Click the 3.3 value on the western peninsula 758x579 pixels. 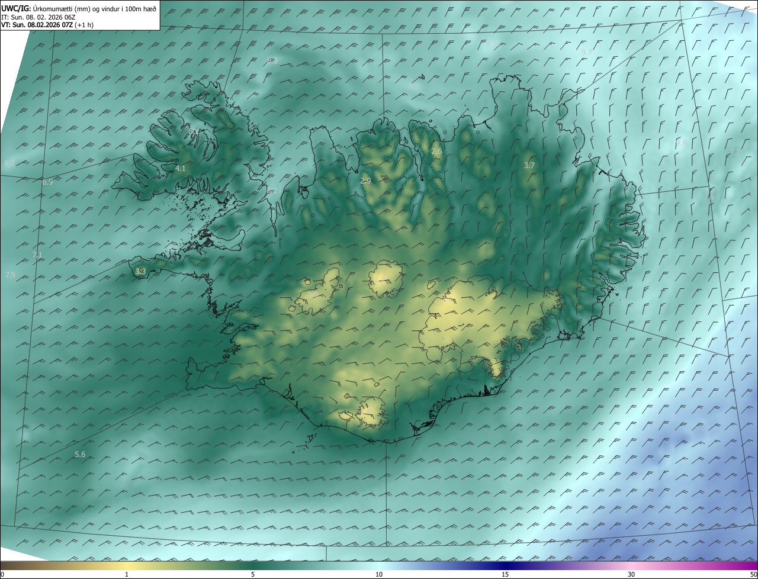click(140, 272)
